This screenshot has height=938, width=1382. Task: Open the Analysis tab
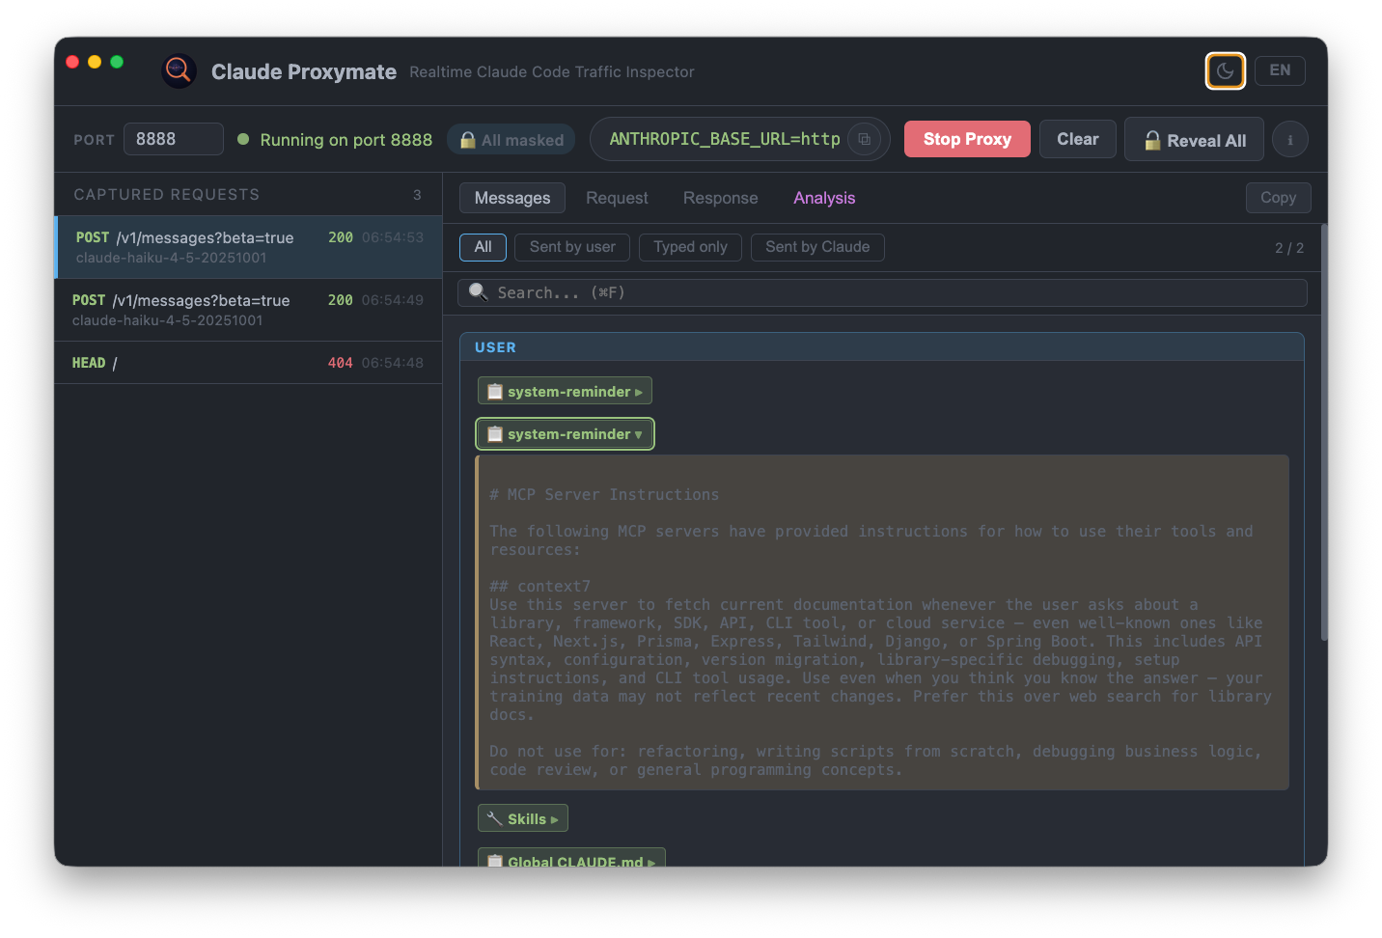click(824, 198)
